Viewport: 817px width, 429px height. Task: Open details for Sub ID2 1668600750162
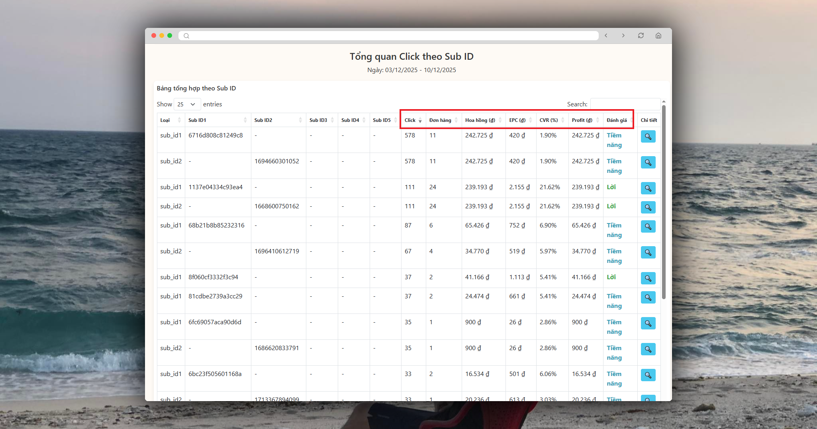(x=648, y=208)
